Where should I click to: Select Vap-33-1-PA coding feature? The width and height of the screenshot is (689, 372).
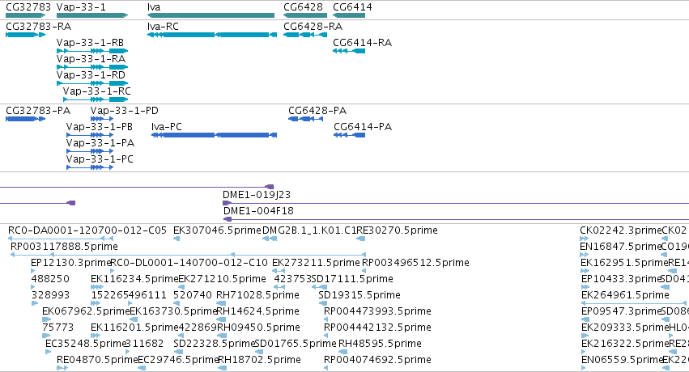90,151
